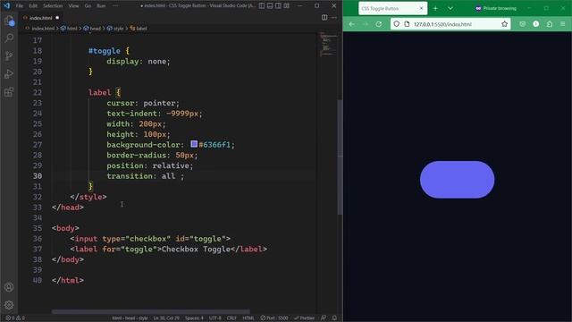Image resolution: width=572 pixels, height=322 pixels.
Task: Open the Selection menu
Action: (x=53, y=6)
